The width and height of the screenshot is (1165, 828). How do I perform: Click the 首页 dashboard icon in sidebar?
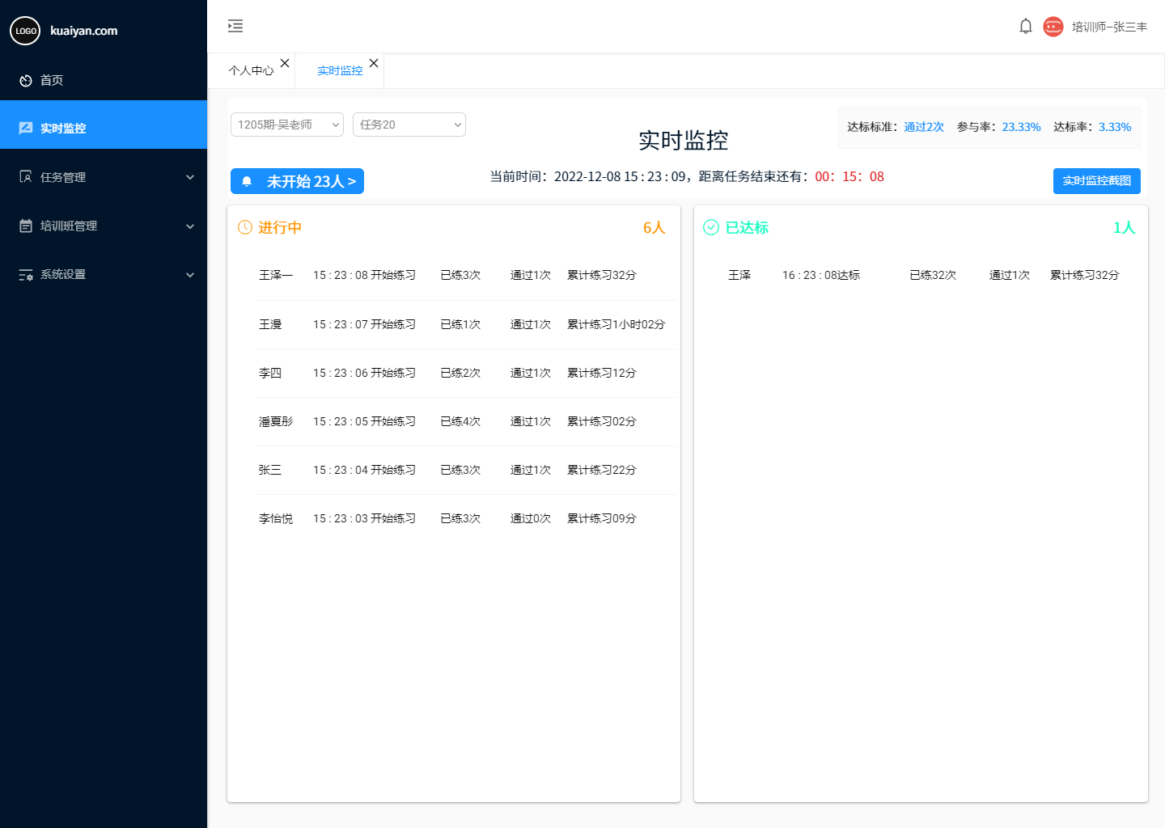click(26, 81)
